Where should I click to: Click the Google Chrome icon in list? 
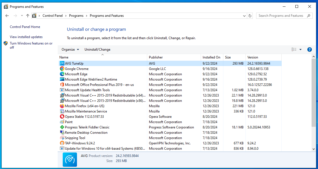click(62, 69)
